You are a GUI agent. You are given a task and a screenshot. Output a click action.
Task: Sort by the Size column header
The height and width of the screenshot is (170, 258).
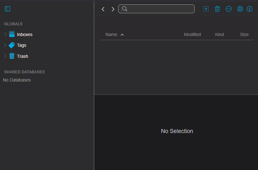pos(244,34)
